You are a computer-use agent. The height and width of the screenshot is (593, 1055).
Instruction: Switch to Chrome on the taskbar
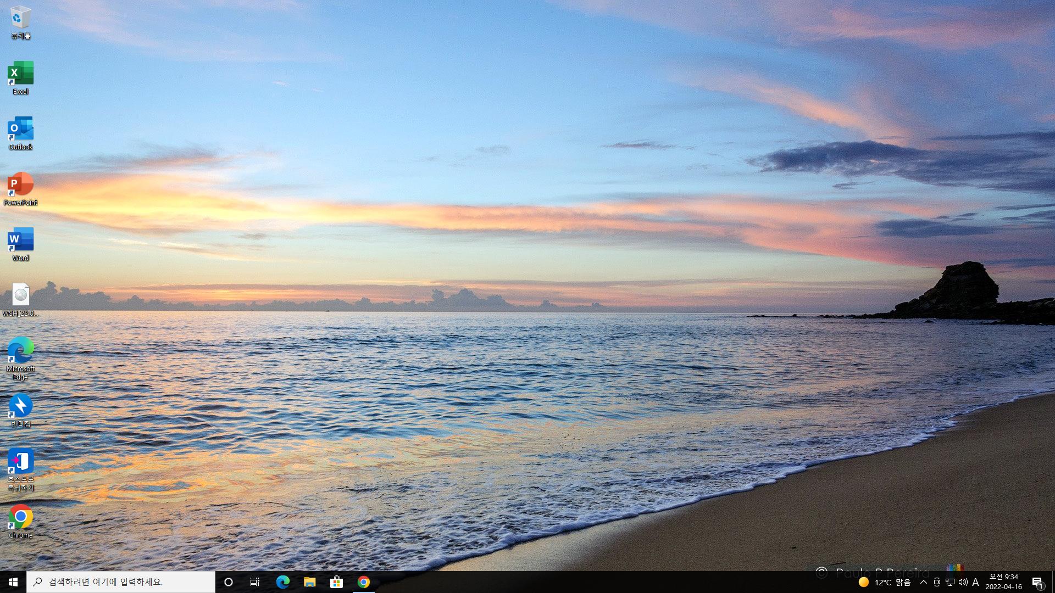click(x=363, y=582)
